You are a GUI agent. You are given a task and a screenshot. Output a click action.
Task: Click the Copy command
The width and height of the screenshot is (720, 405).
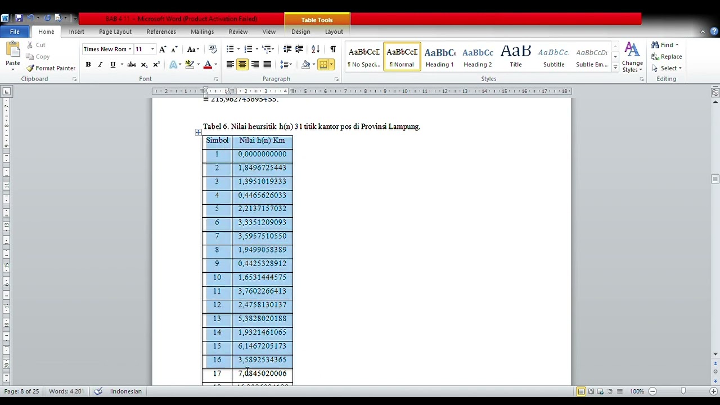point(38,56)
